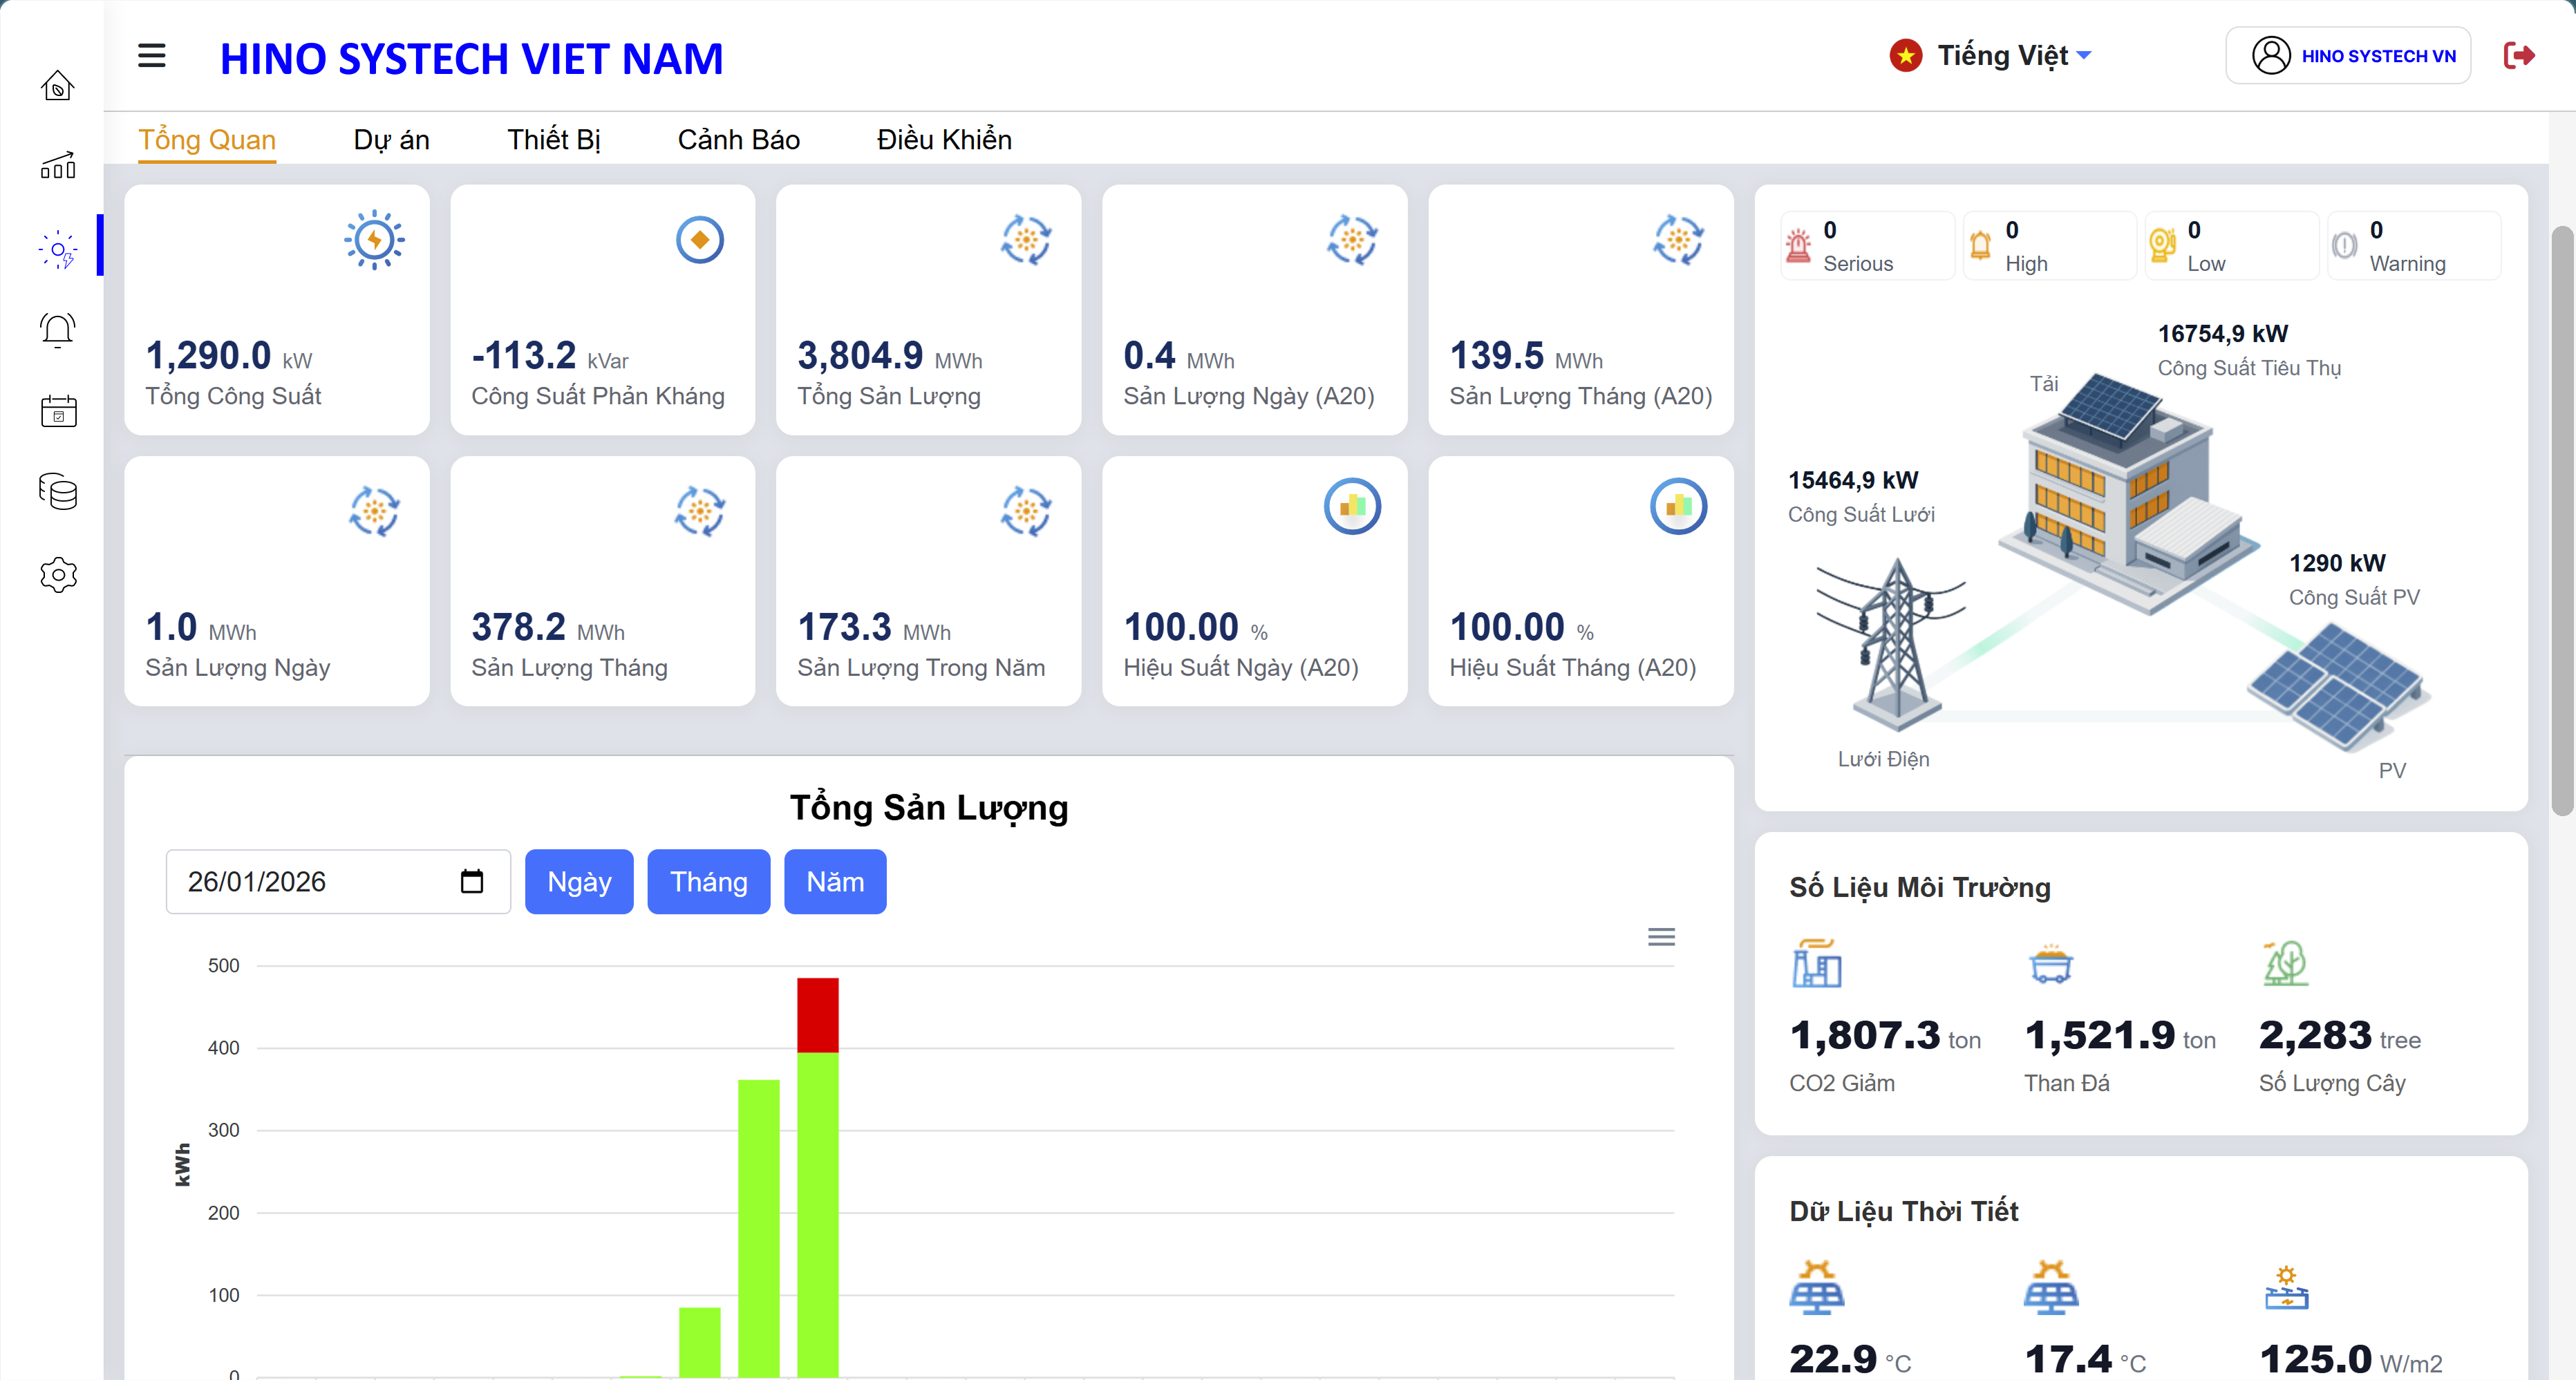
Task: Toggle the hamburger sidebar menu
Action: [152, 56]
